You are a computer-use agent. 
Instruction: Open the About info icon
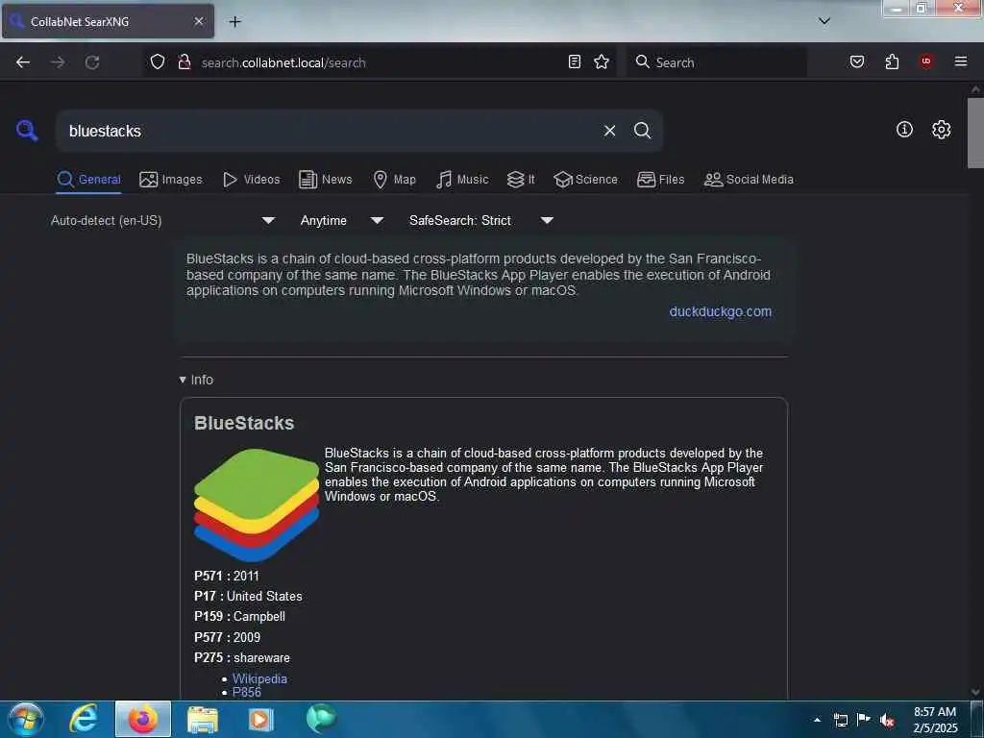(904, 130)
